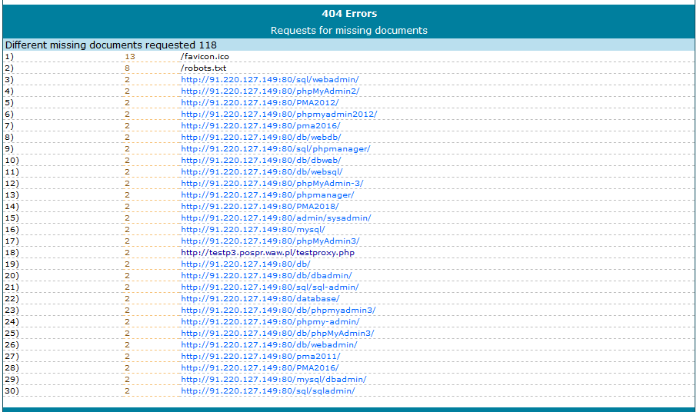Open the /db/phpmyadmin3/ lowercase link
Screen dimensions: 700x412
pos(278,311)
